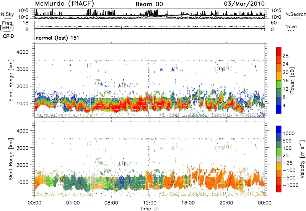
Task: Select the "3000" tick on the power panel
Action: coord(23,69)
